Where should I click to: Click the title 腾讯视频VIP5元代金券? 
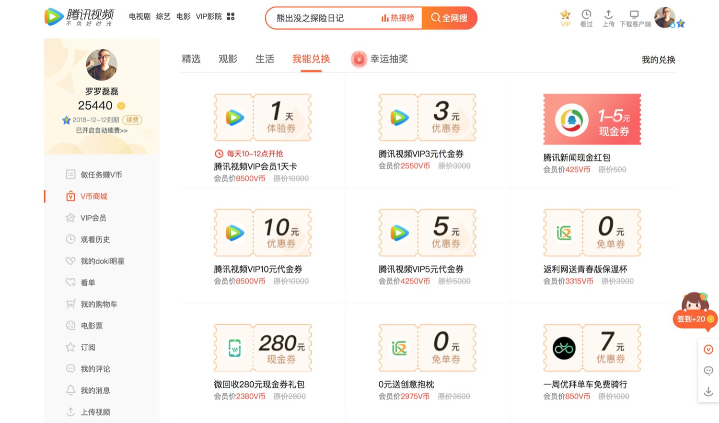pos(421,269)
